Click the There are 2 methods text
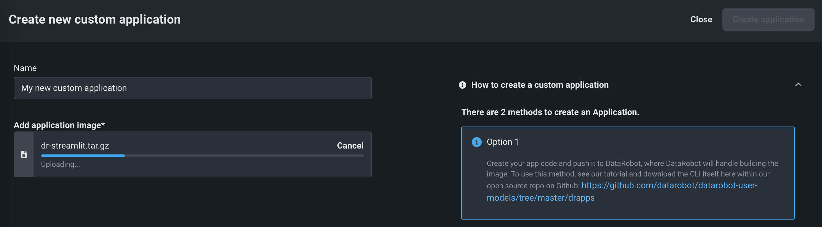Image resolution: width=822 pixels, height=227 pixels. click(550, 112)
